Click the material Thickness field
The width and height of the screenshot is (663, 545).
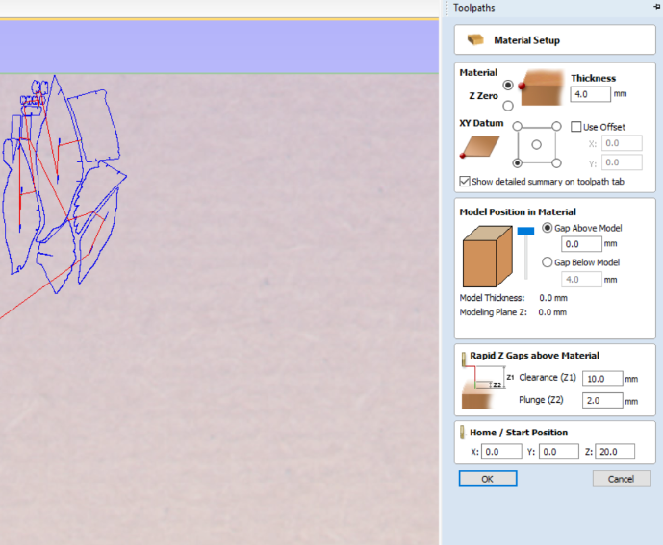(590, 94)
